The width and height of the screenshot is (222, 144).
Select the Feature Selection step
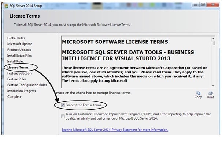tap(19, 73)
